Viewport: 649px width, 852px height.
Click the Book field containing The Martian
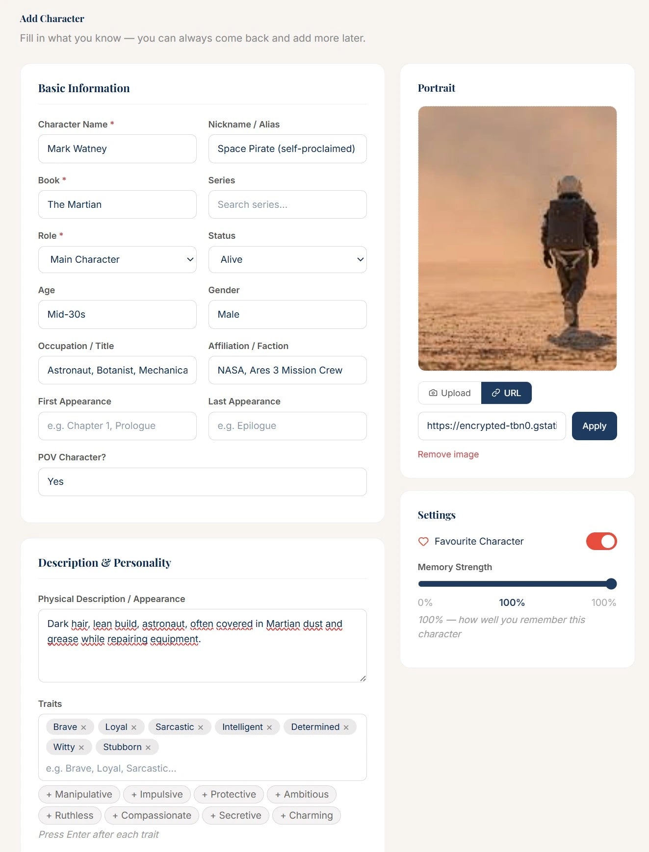click(x=117, y=204)
